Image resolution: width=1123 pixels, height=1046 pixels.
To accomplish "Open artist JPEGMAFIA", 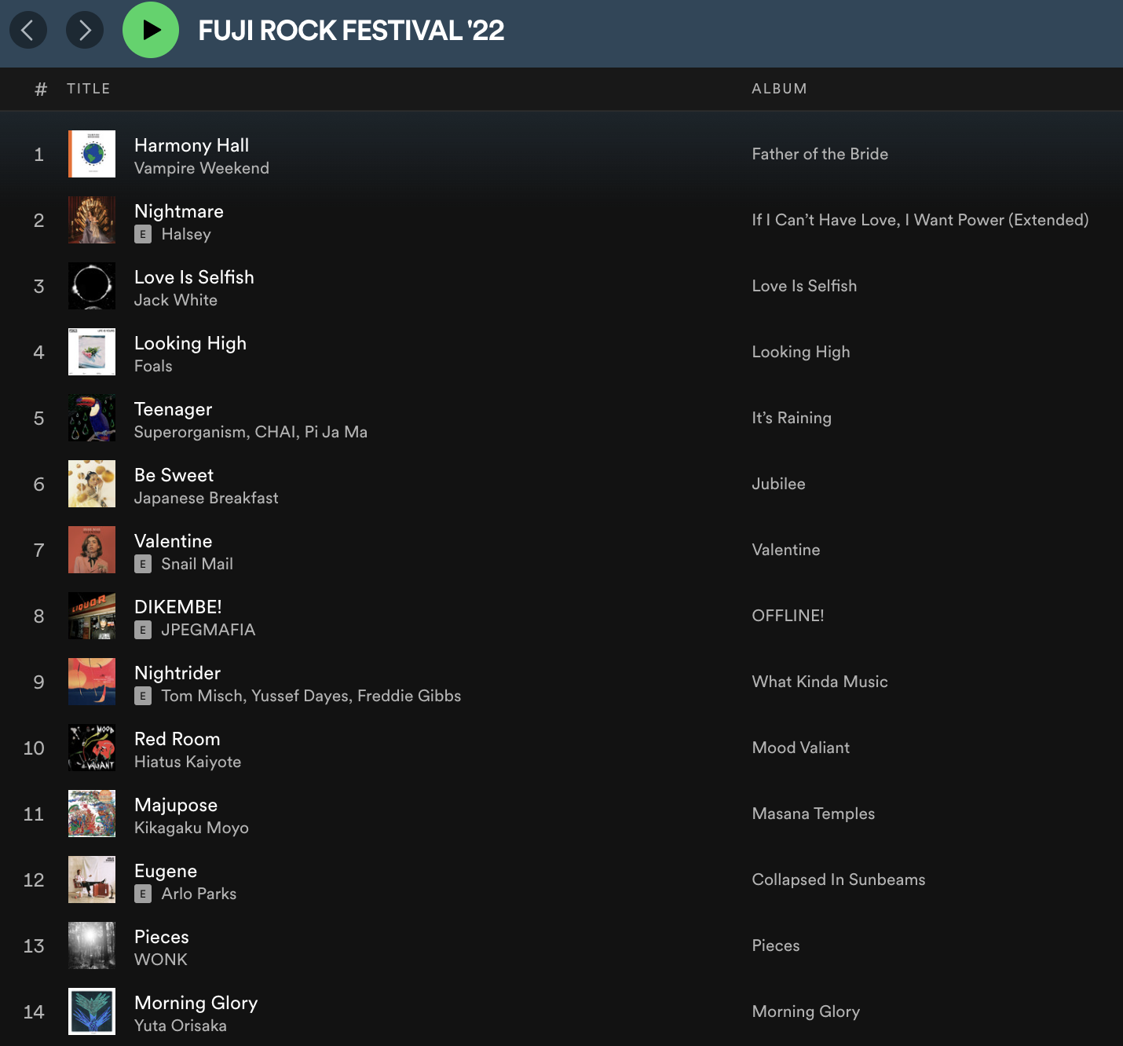I will click(x=208, y=630).
